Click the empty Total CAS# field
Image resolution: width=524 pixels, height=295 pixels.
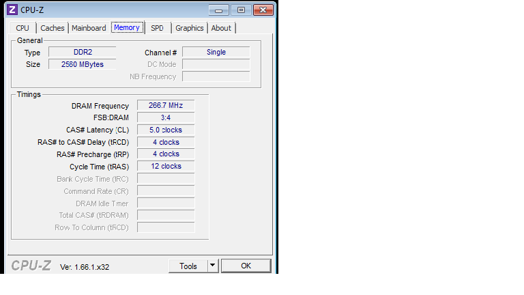(166, 215)
